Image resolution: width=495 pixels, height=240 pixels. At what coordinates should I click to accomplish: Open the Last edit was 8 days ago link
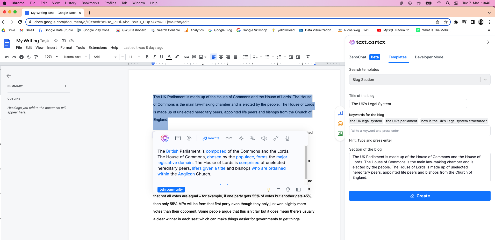143,48
